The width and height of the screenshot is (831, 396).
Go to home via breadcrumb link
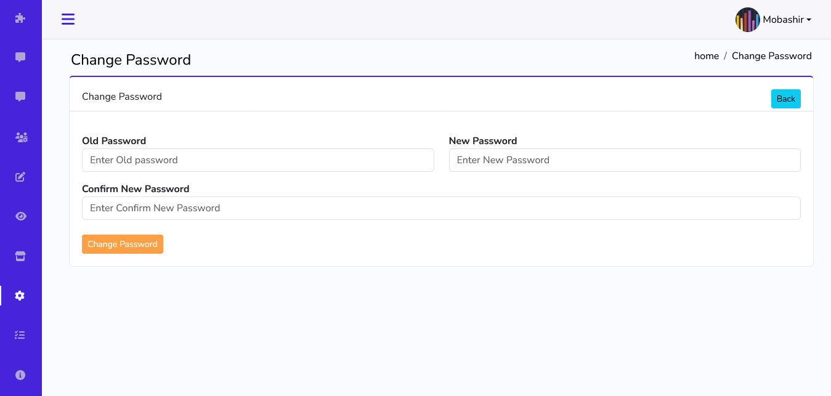(x=707, y=56)
